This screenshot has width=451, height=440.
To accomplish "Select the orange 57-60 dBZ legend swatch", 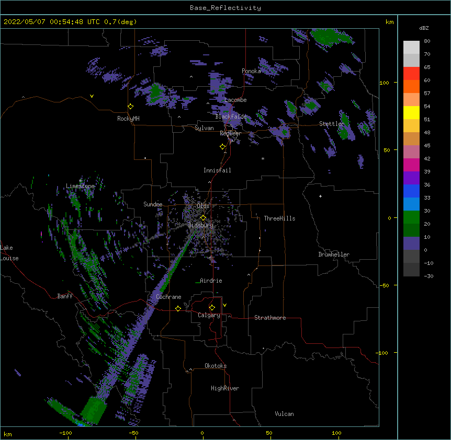I will [x=411, y=86].
